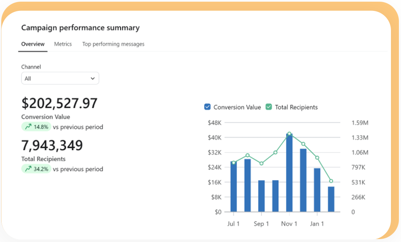
Task: Click the 1.59M right axis label
Action: tap(360, 123)
